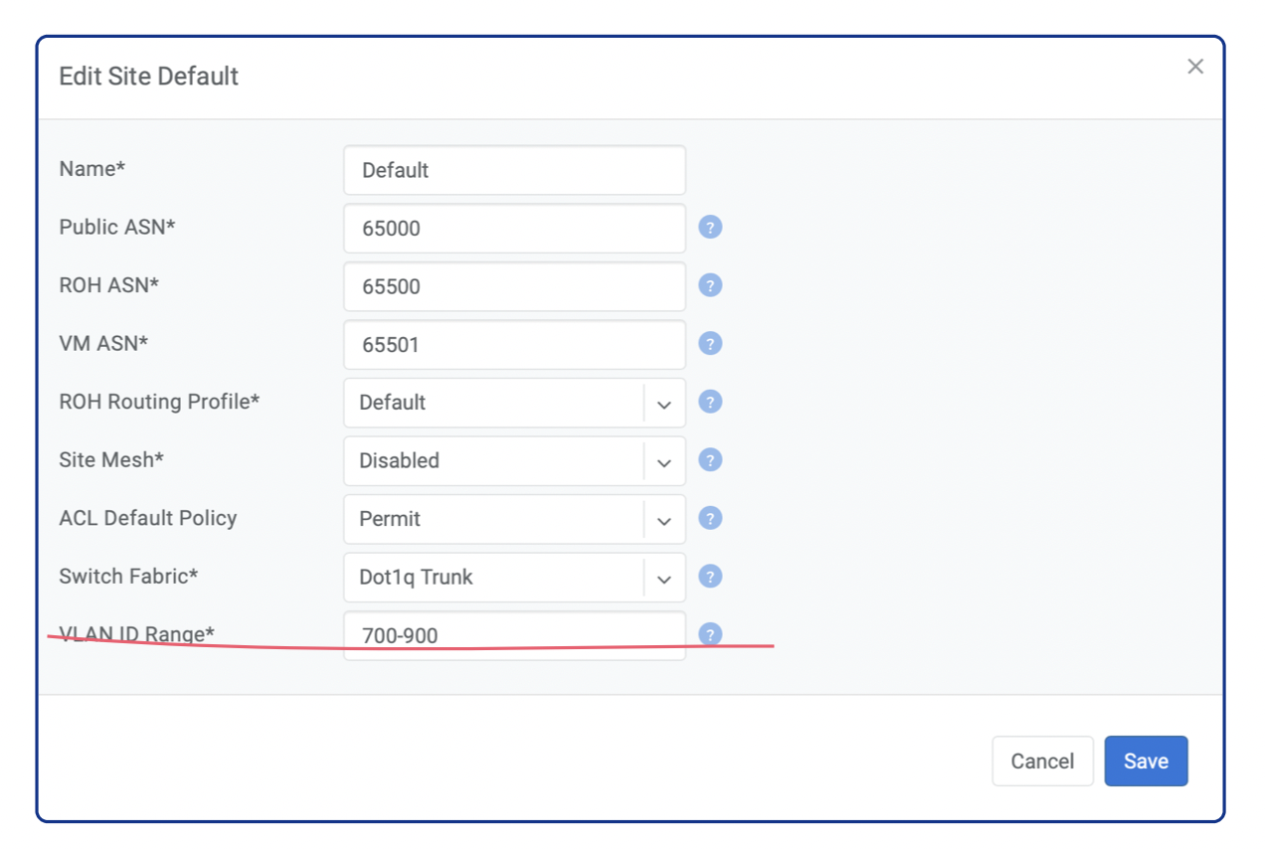Open the ACL Default Policy Permit dropdown
Viewport: 1265px width, 849px height.
(x=663, y=519)
